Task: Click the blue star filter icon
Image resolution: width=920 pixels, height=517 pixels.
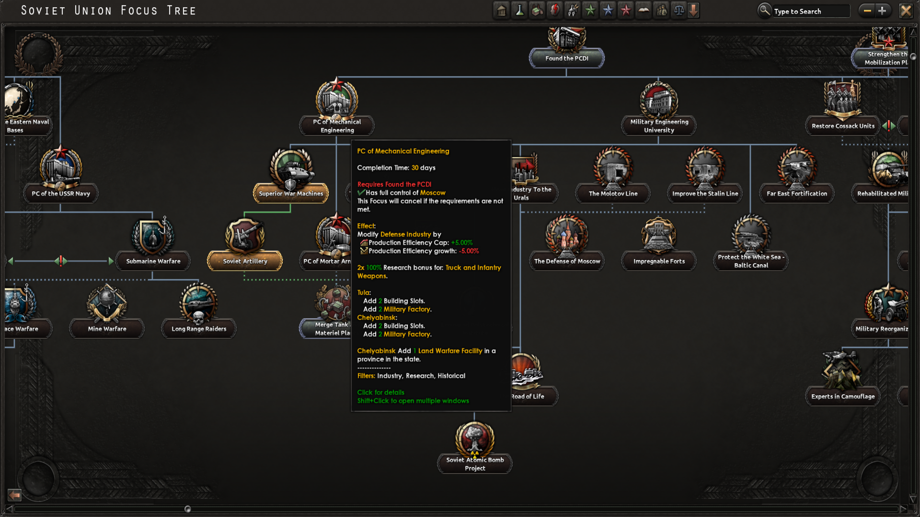Action: click(x=608, y=11)
